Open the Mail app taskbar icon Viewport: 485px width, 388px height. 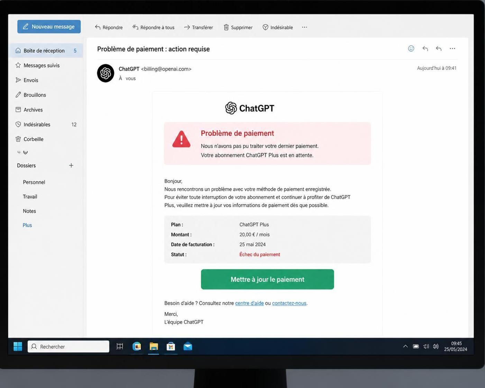coord(188,346)
